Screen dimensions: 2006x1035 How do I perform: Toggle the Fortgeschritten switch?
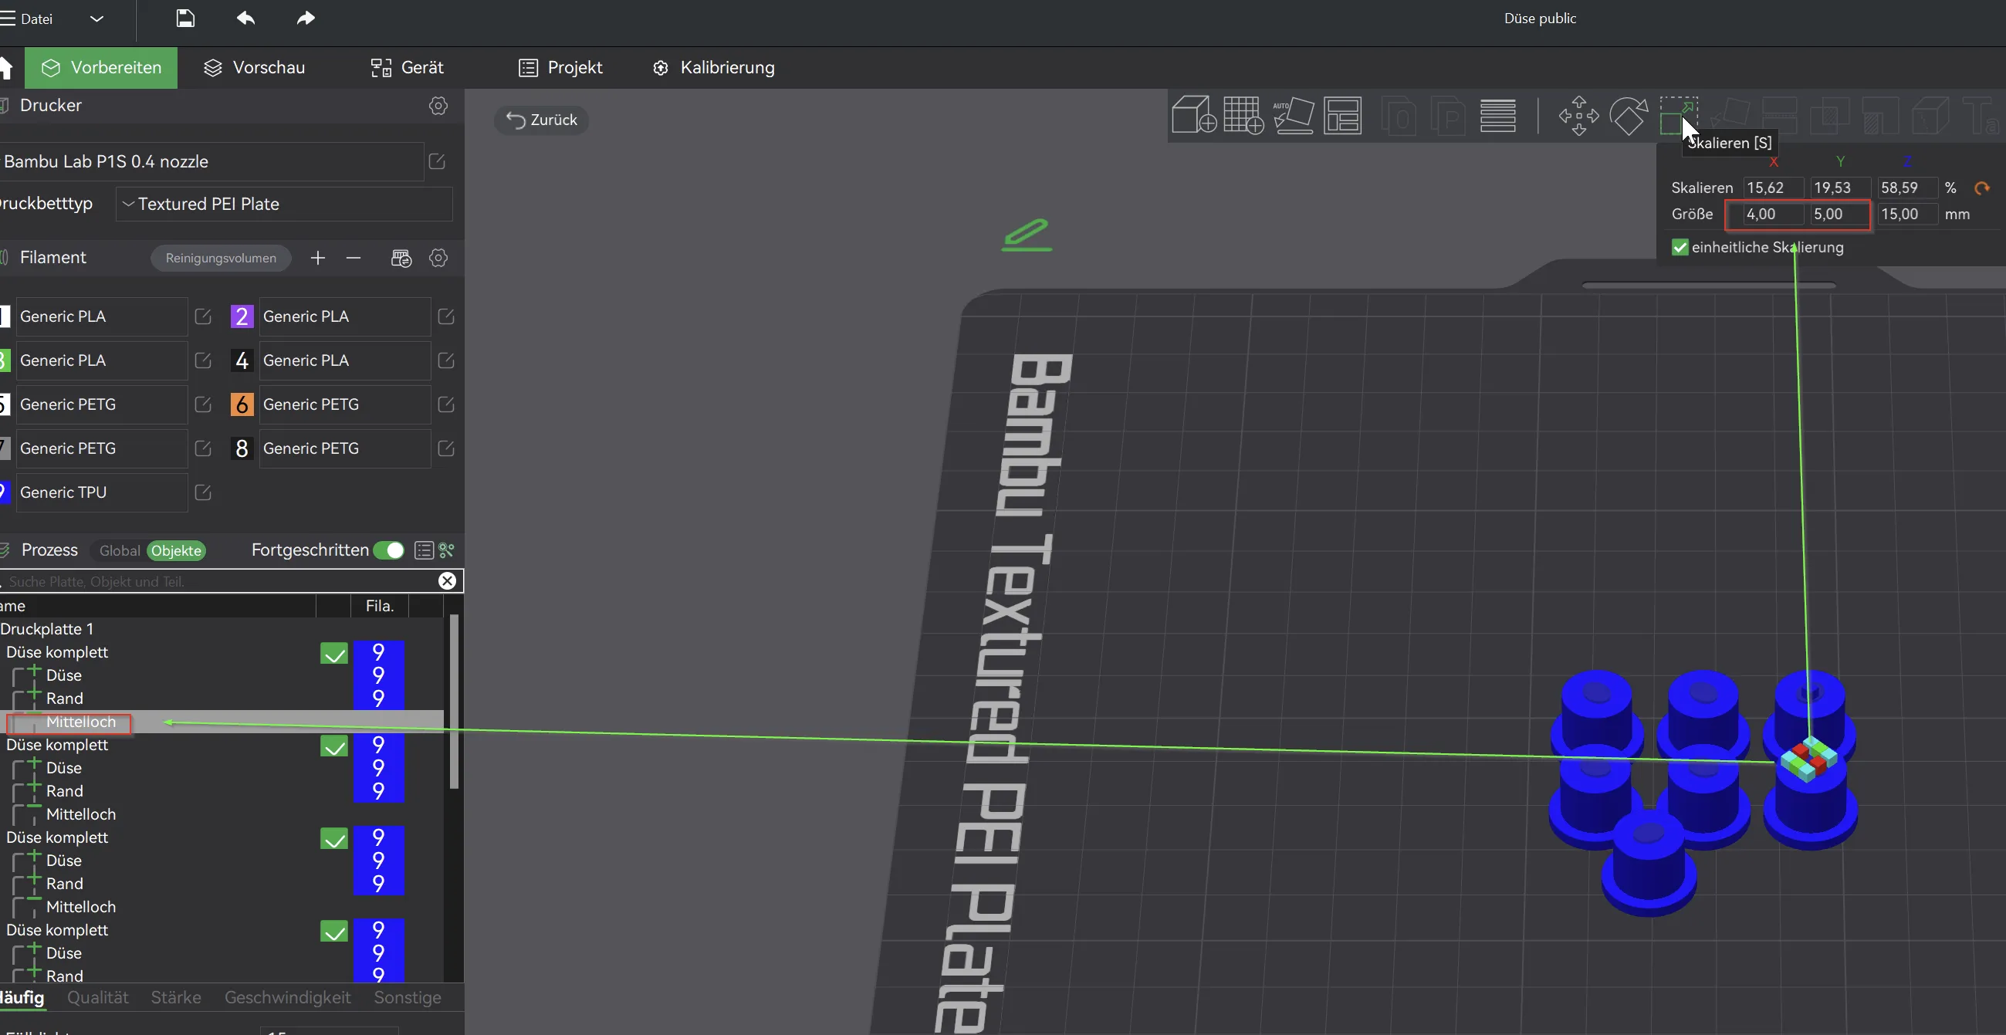coord(388,550)
